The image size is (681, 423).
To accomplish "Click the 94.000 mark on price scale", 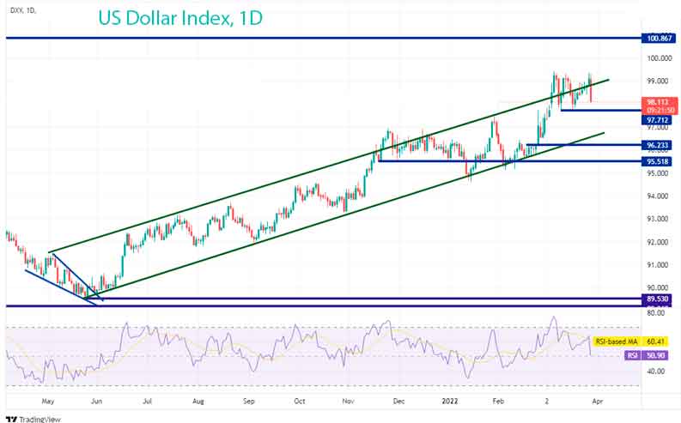I will coord(658,196).
